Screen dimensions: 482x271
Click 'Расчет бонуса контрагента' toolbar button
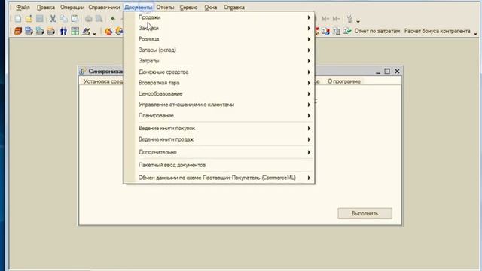click(437, 31)
